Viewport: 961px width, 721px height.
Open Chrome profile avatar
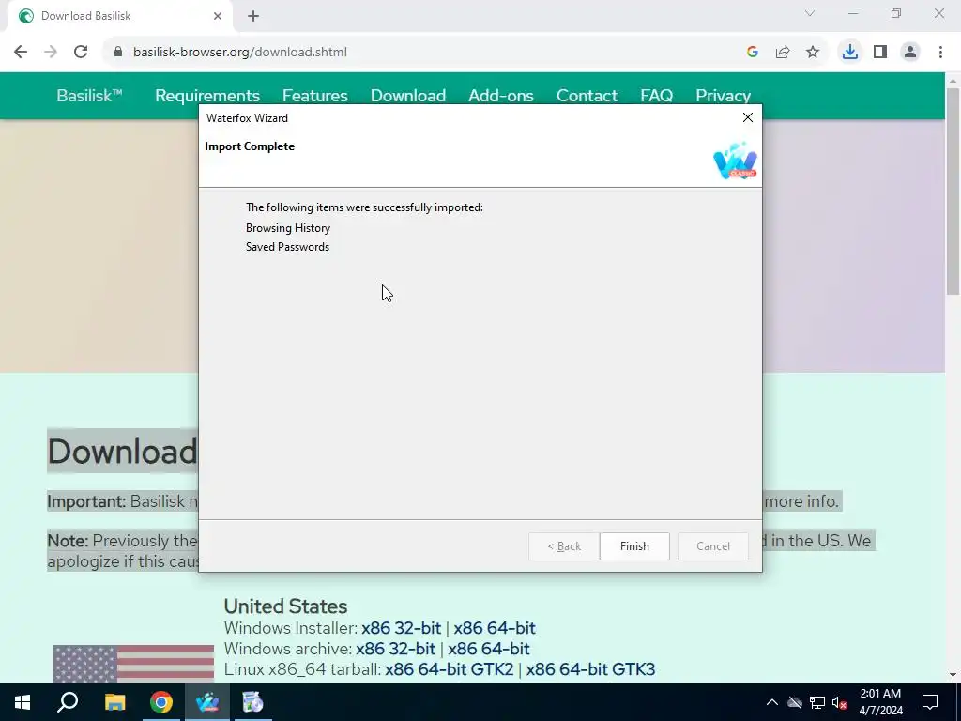[910, 52]
